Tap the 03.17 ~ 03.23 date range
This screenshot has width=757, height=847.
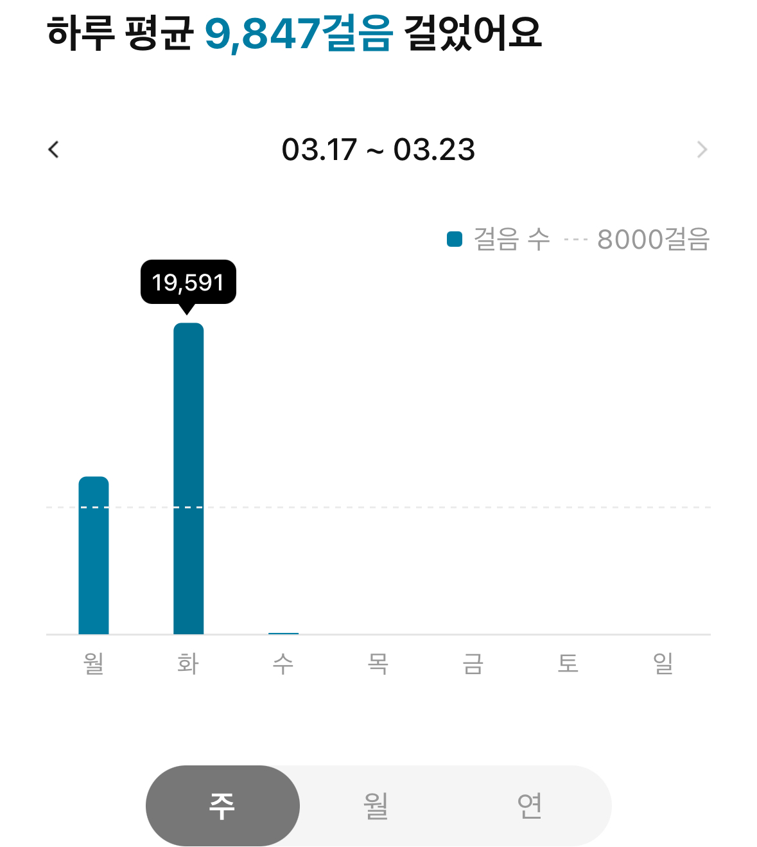(378, 150)
